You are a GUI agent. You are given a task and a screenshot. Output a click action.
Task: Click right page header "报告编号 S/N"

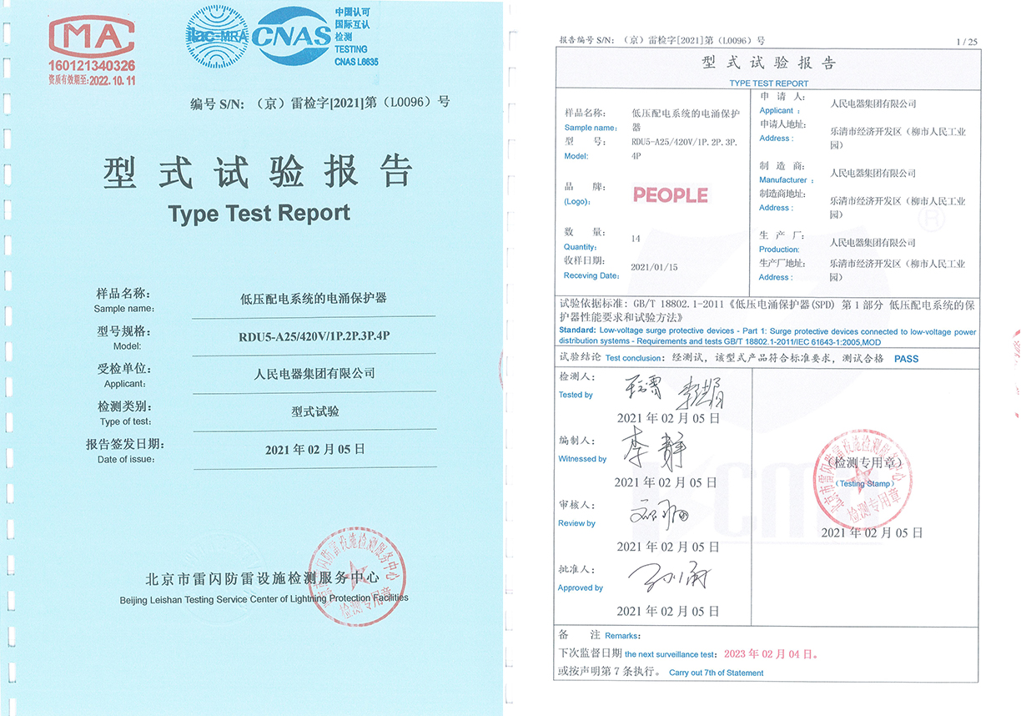(x=661, y=40)
